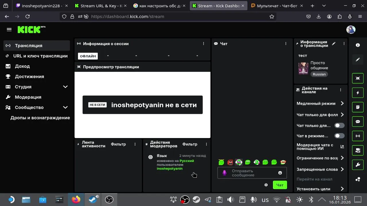
Task: Open the user profile avatar menu
Action: tap(351, 29)
